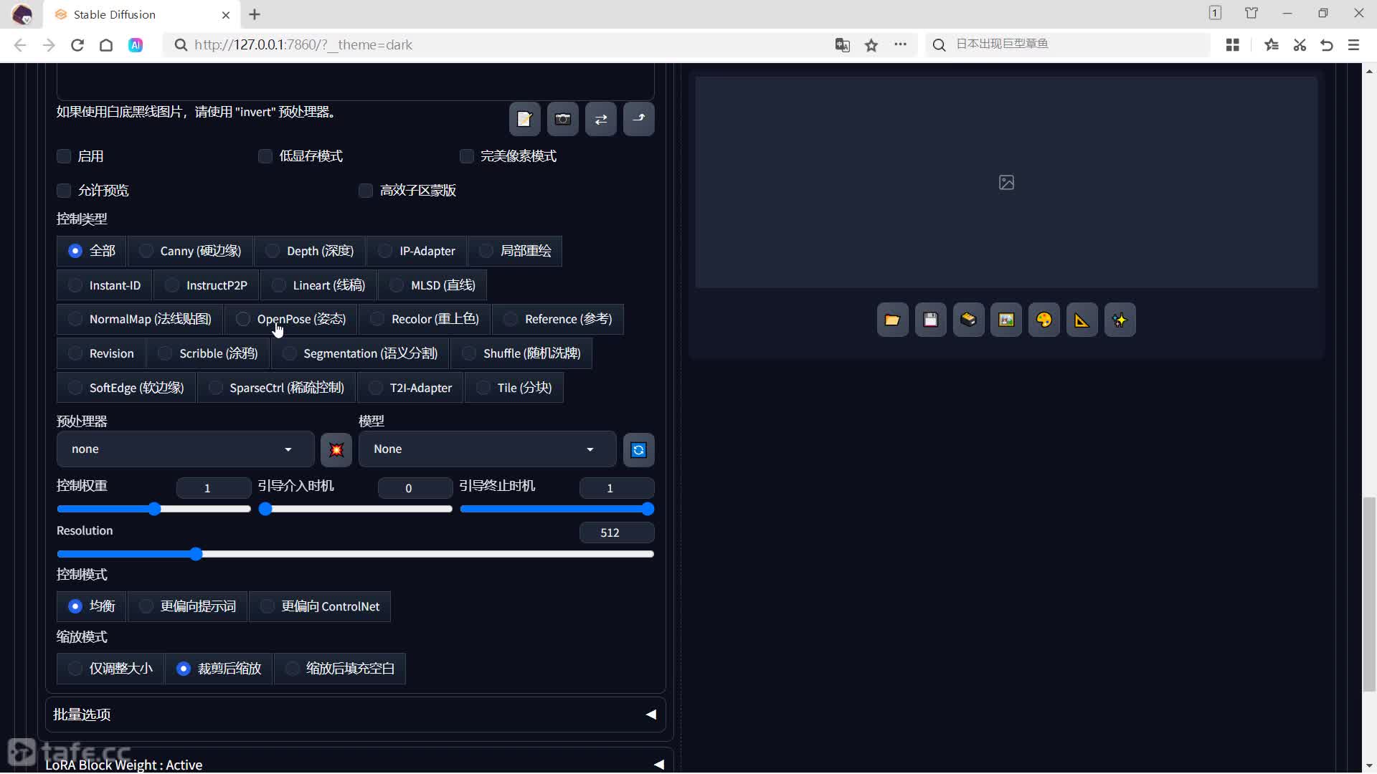Expand the LoRA Block Weight section
Viewport: 1377px width, 774px height.
click(355, 765)
